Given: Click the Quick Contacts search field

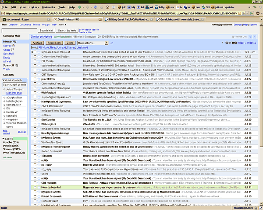Looking at the screenshot, I should coord(14,85).
